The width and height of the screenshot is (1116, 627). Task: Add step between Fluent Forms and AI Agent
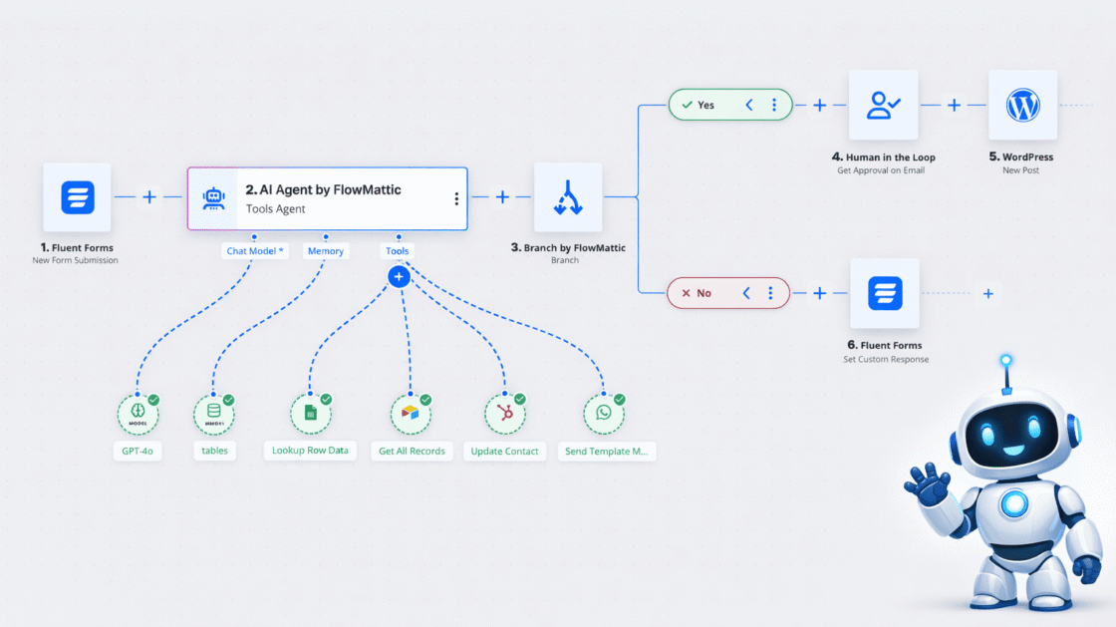(149, 197)
